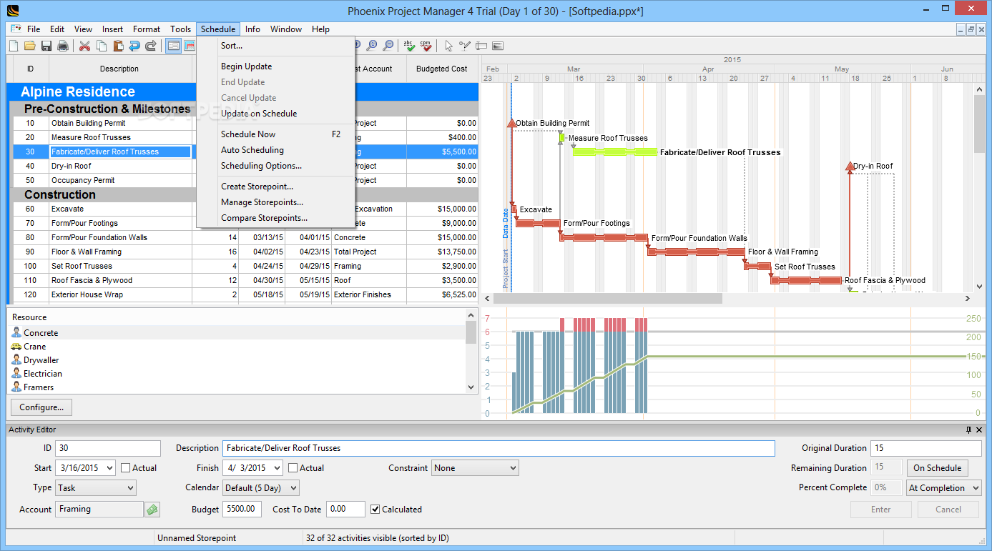The image size is (992, 551).
Task: Click the On Schedule button
Action: point(938,468)
